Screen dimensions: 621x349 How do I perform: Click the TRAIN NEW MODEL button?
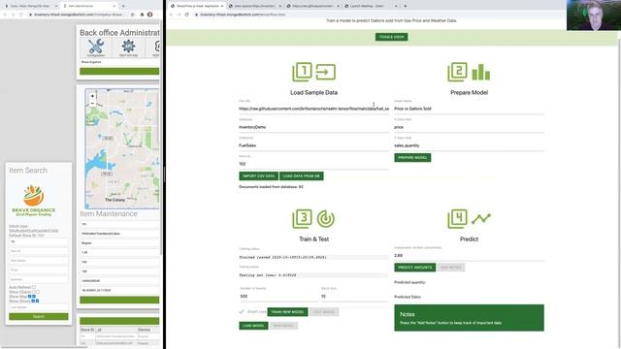[x=287, y=312]
